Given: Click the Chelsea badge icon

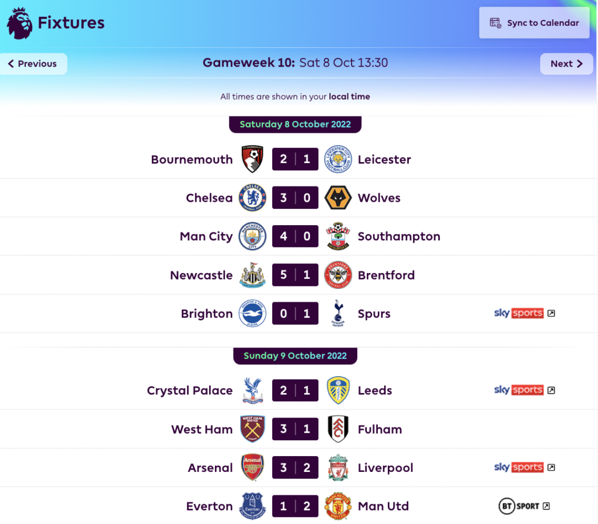Looking at the screenshot, I should tap(252, 197).
